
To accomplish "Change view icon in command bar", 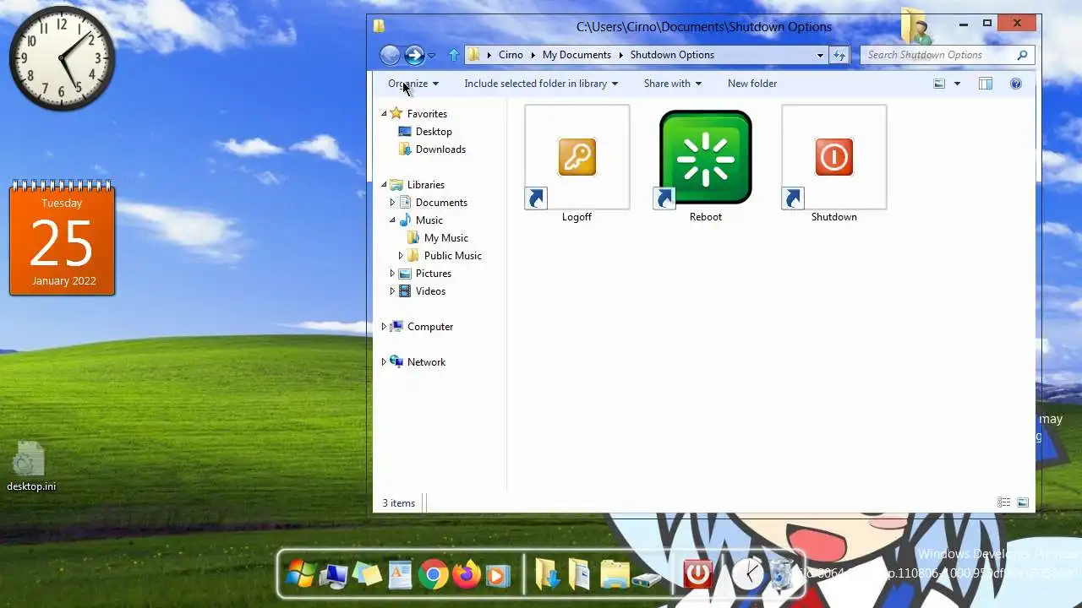I will click(938, 84).
